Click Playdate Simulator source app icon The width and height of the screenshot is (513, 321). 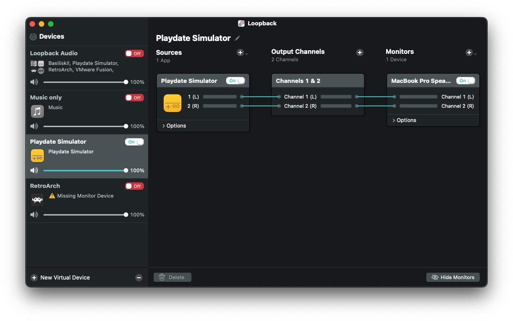[173, 103]
